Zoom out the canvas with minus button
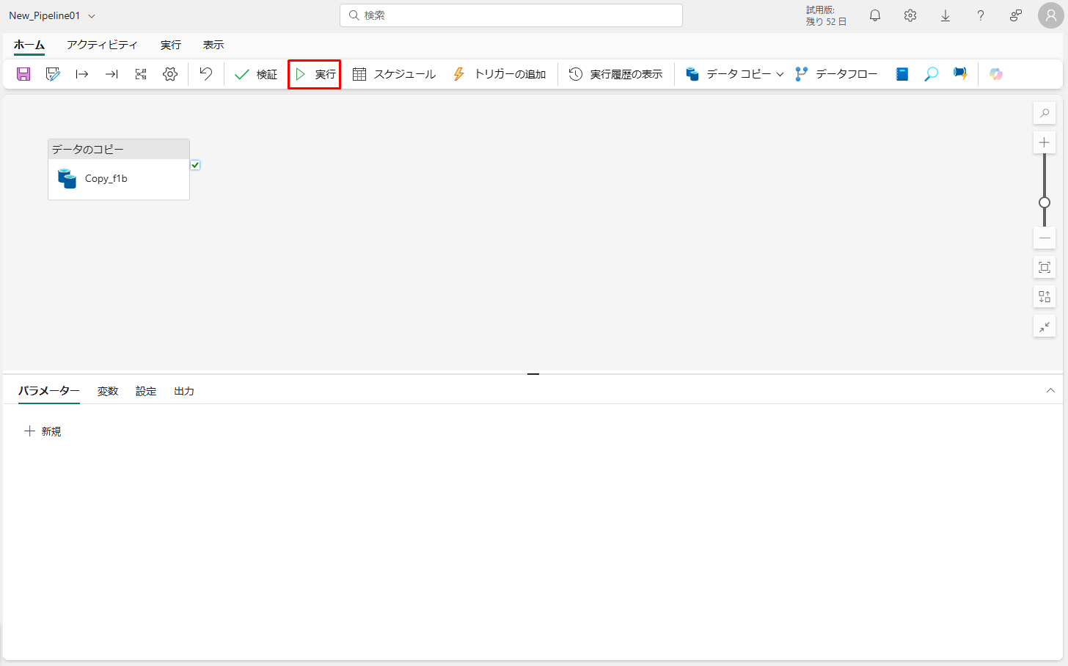The image size is (1068, 666). (1045, 238)
